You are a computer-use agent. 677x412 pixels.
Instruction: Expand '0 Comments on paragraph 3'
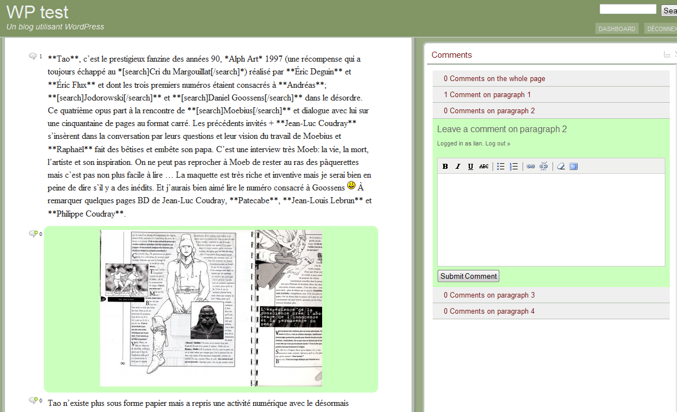[551, 295]
